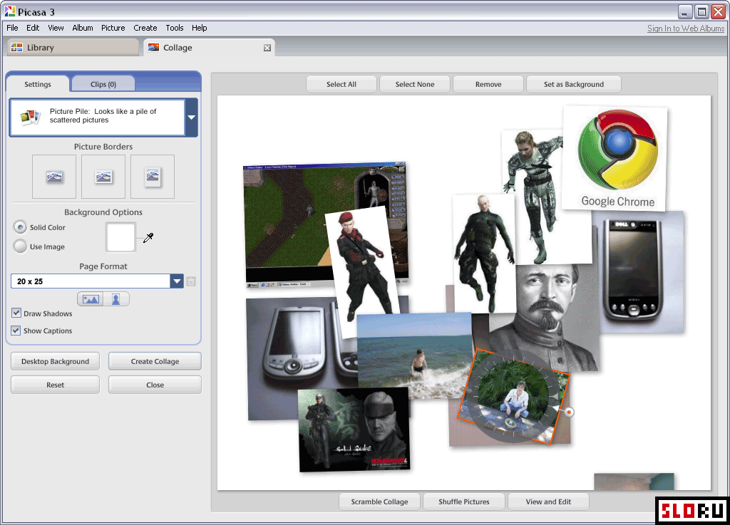
Task: Expand the Page Format dropdown arrow
Action: 177,281
